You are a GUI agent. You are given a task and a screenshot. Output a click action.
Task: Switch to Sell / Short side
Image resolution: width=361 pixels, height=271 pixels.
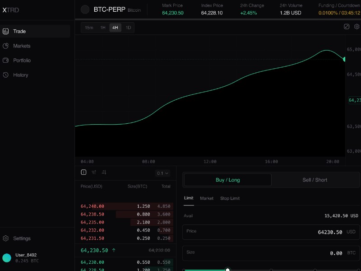[x=315, y=180]
